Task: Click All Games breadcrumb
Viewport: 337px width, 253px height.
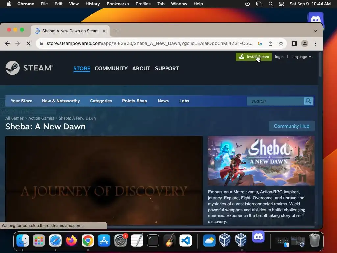Action: [14, 118]
